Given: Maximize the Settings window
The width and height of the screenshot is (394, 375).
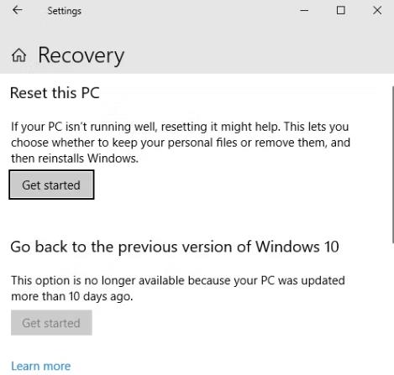Looking at the screenshot, I should click(x=340, y=10).
